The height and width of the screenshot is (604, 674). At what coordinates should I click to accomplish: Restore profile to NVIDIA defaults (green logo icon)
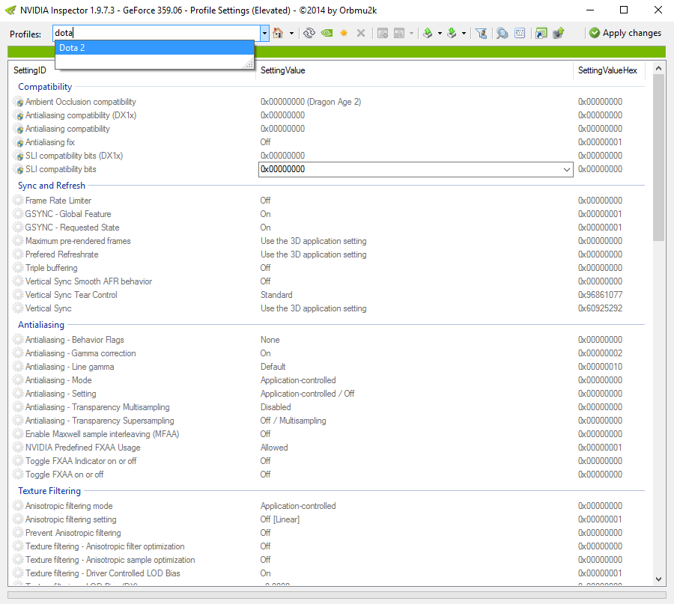click(327, 33)
